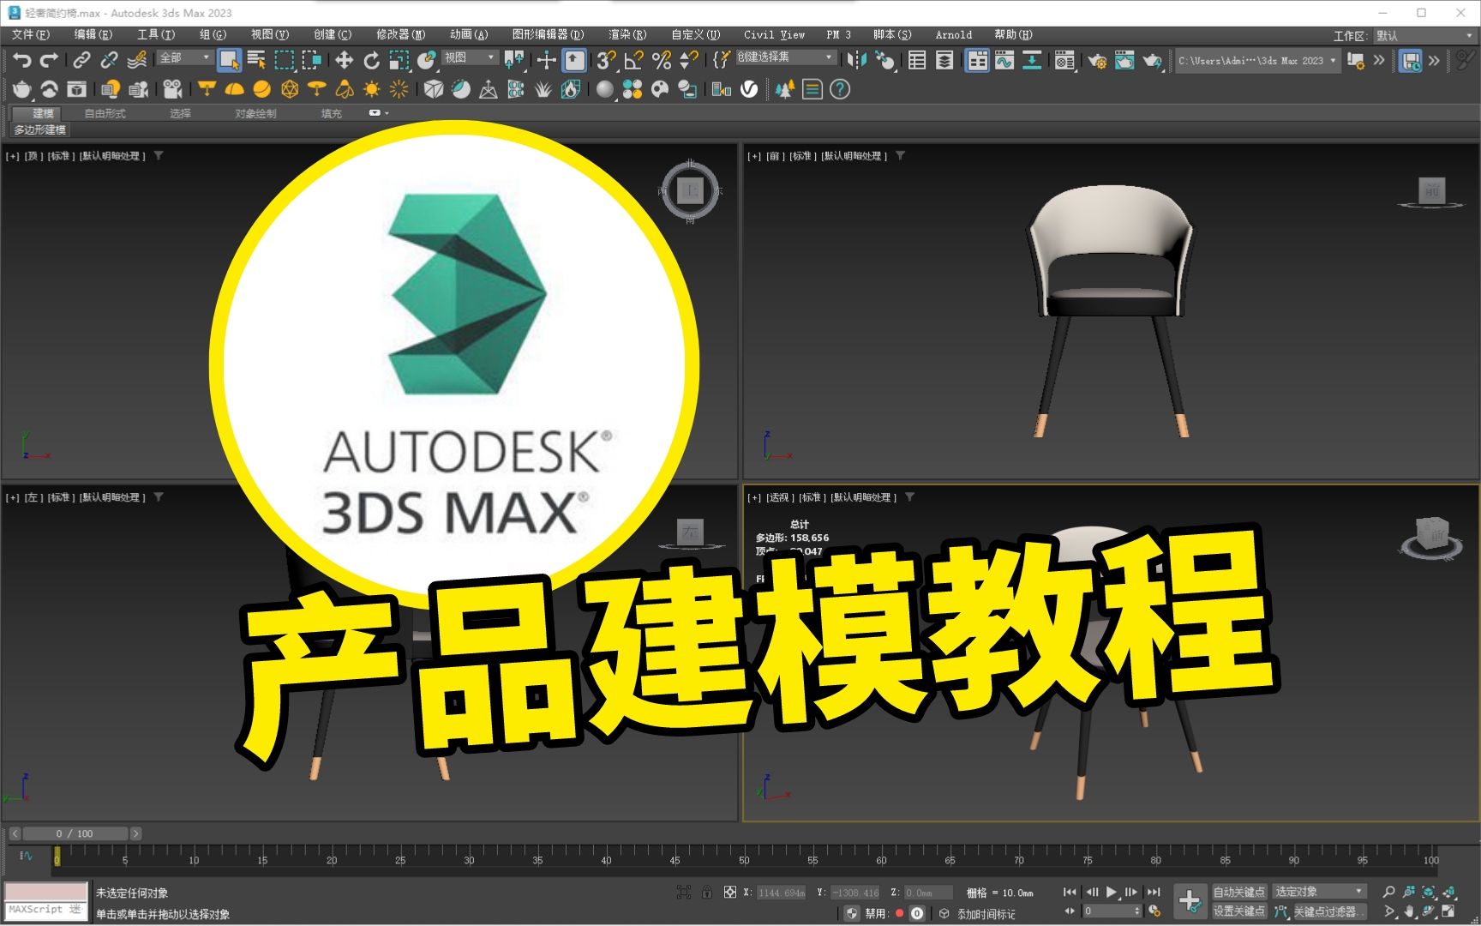Click the V-Ray logo icon
This screenshot has width=1481, height=926.
tap(749, 89)
